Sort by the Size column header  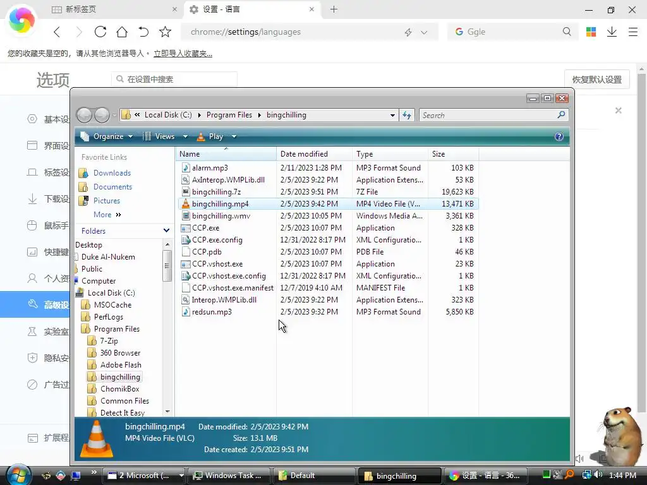453,154
